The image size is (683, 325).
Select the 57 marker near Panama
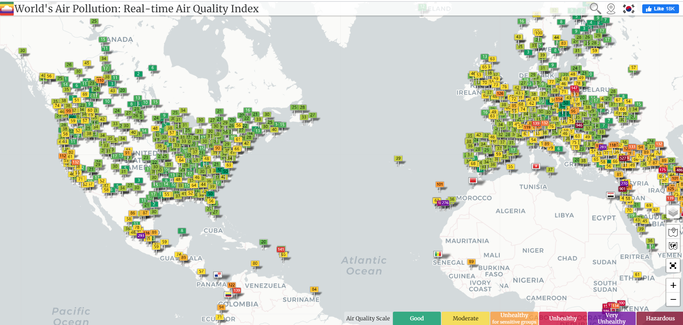click(201, 271)
